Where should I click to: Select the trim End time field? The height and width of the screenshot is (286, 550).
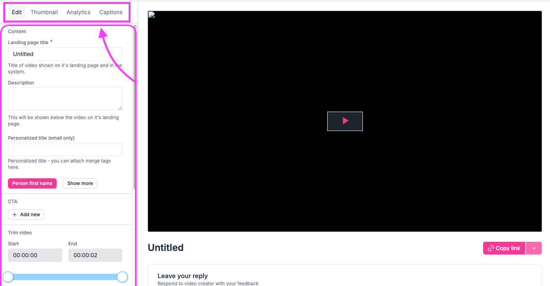point(95,255)
